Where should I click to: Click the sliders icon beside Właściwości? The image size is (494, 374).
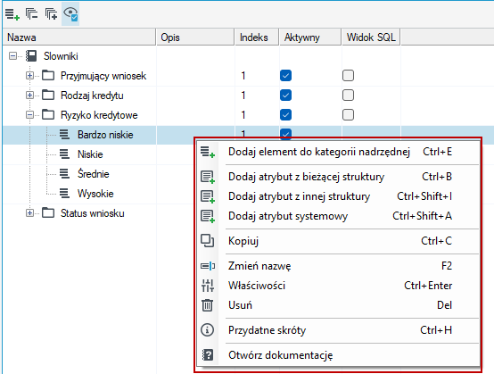(x=208, y=286)
